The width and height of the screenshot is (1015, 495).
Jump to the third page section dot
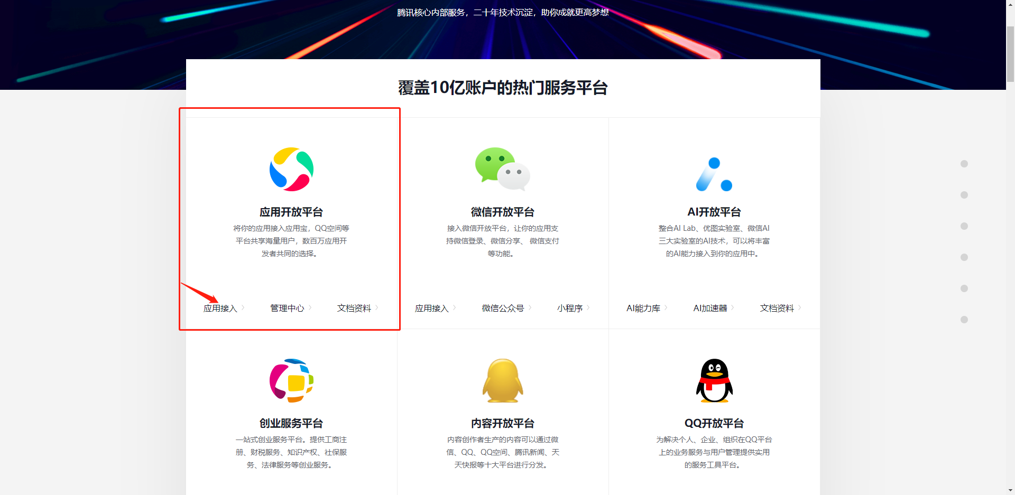(x=964, y=226)
